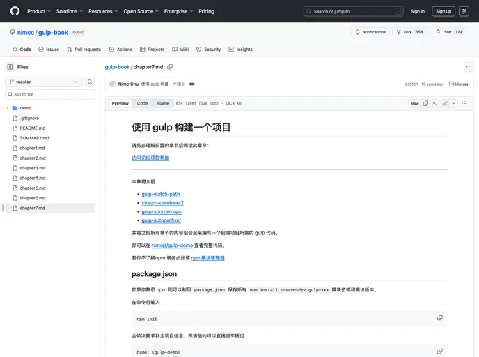Image resolution: width=479 pixels, height=357 pixels.
Task: Switch to the Wiki tab
Action: coord(180,50)
